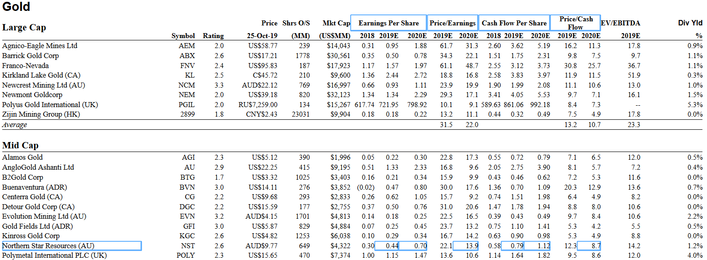This screenshot has width=707, height=260.
Task: Select the Mid Cap section heading
Action: (x=20, y=146)
